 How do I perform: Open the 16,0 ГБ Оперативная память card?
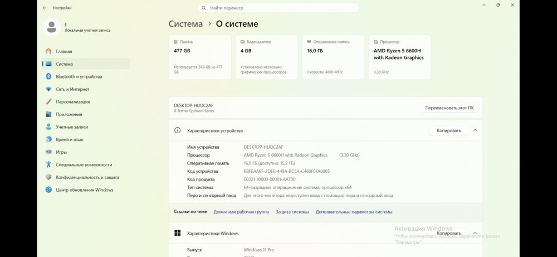[333, 57]
